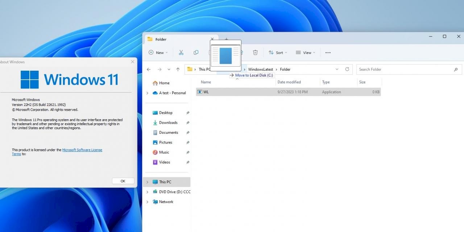Open the Microsoft Software License Terms link
Screen dimensions: 464x232
pos(82,150)
